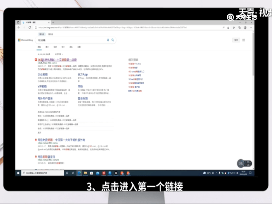Open the VIP邮箱 sitelink
This screenshot has height=204, width=272.
click(x=42, y=86)
